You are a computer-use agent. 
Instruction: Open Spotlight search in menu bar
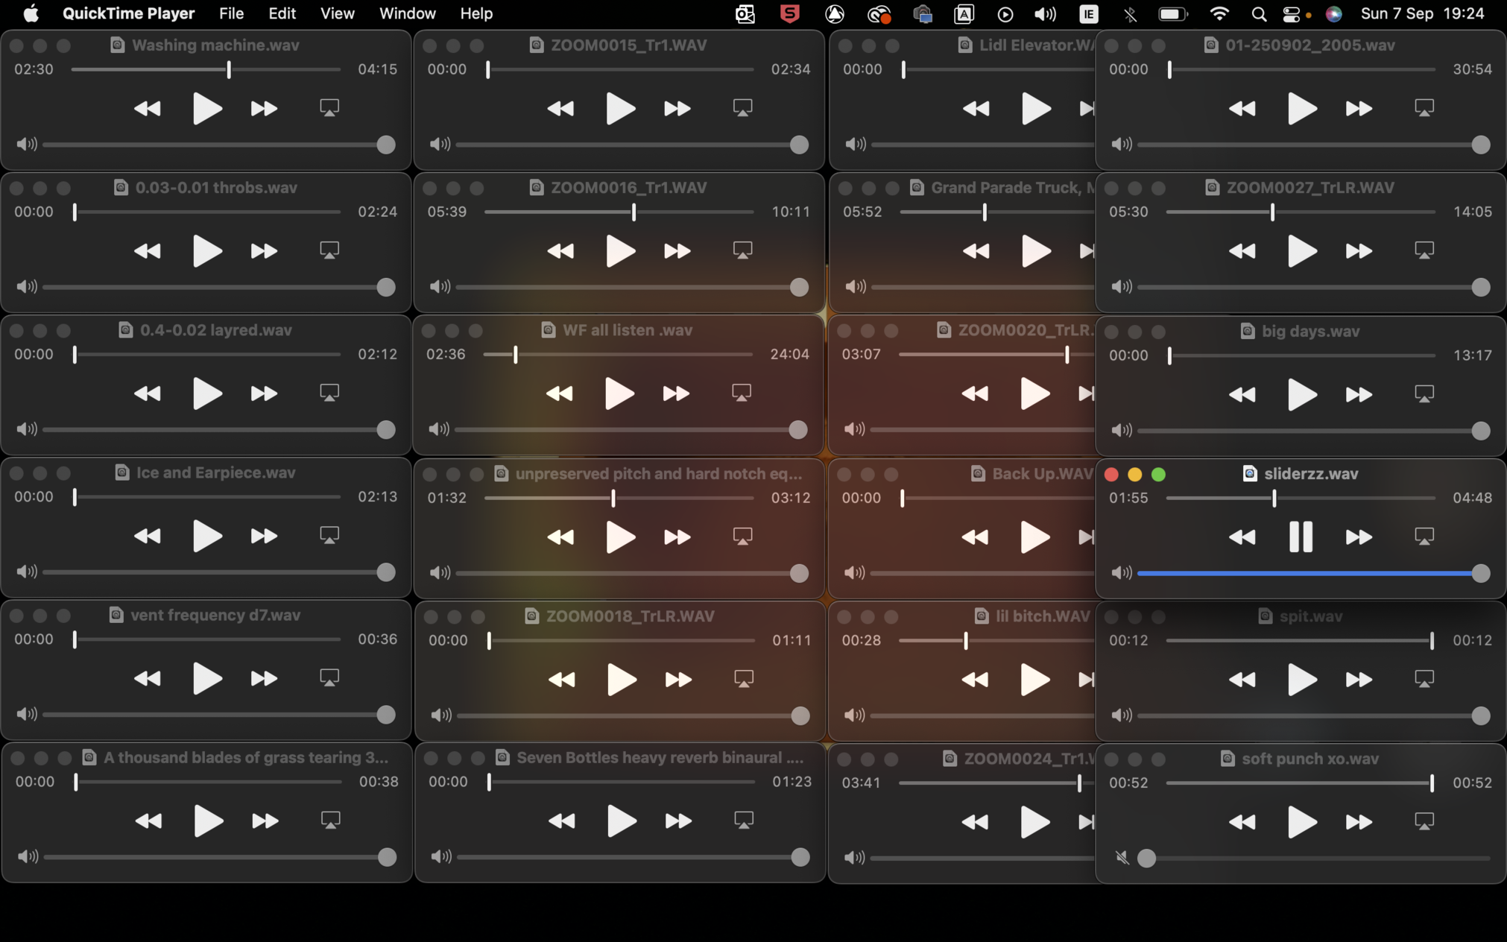(x=1259, y=13)
